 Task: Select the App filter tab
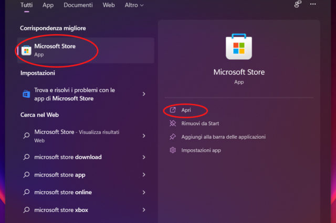pyautogui.click(x=48, y=5)
